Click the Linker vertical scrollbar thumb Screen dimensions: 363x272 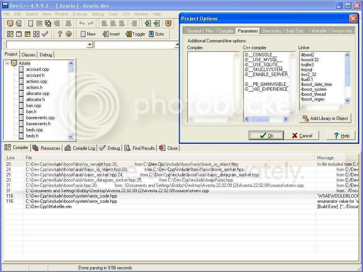pos(347,72)
